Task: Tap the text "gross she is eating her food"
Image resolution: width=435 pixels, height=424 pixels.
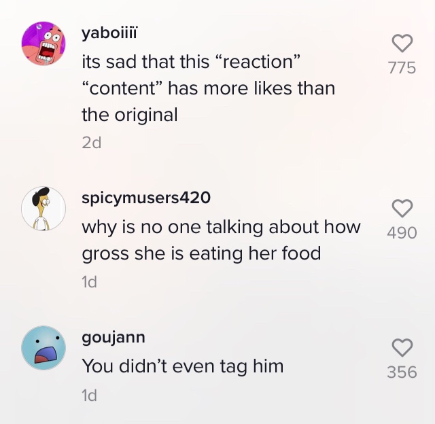Action: [x=201, y=253]
